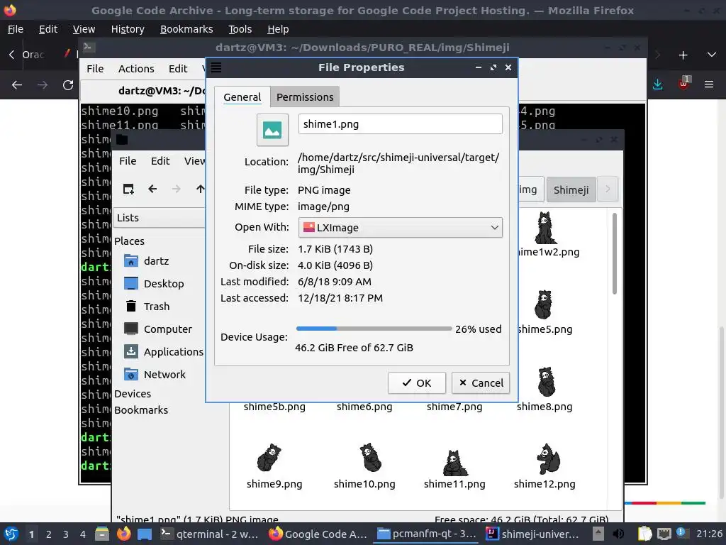
Task: Open Applications in Places sidebar
Action: (x=173, y=352)
